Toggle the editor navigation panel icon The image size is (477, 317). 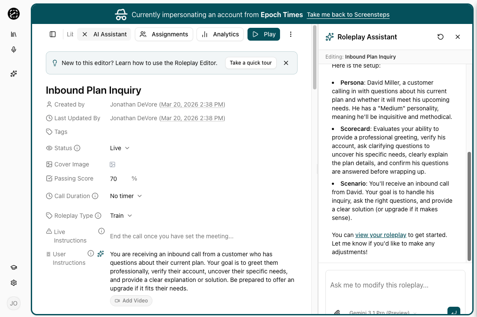(52, 34)
